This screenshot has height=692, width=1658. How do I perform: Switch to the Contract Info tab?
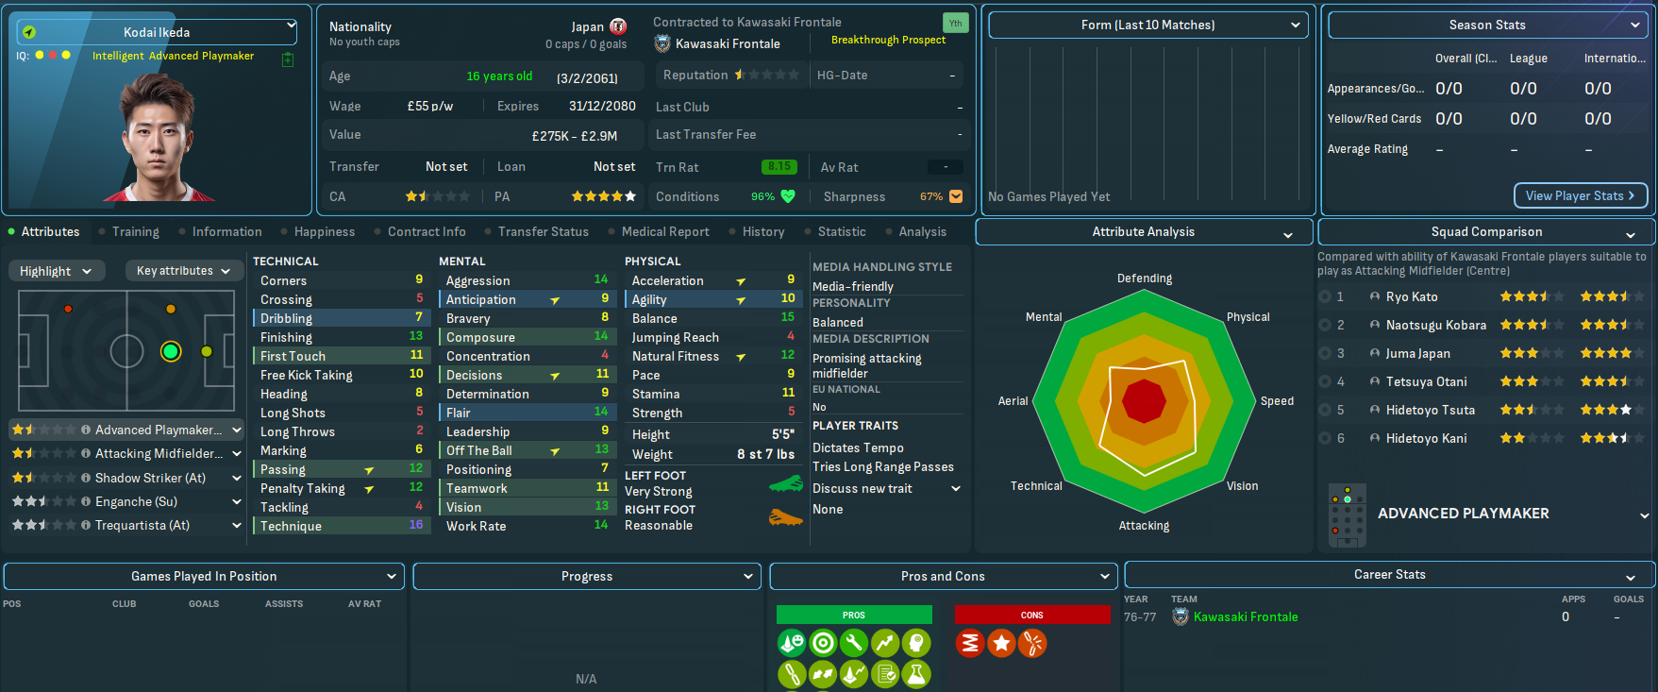click(426, 231)
